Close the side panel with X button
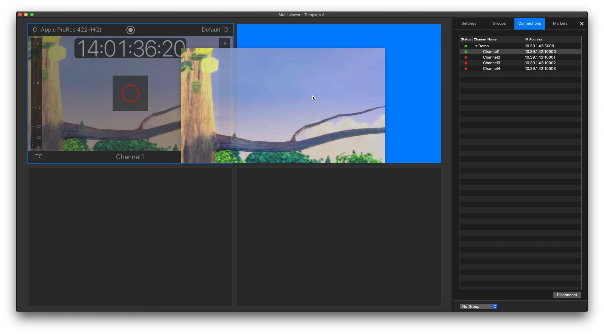 [x=582, y=24]
